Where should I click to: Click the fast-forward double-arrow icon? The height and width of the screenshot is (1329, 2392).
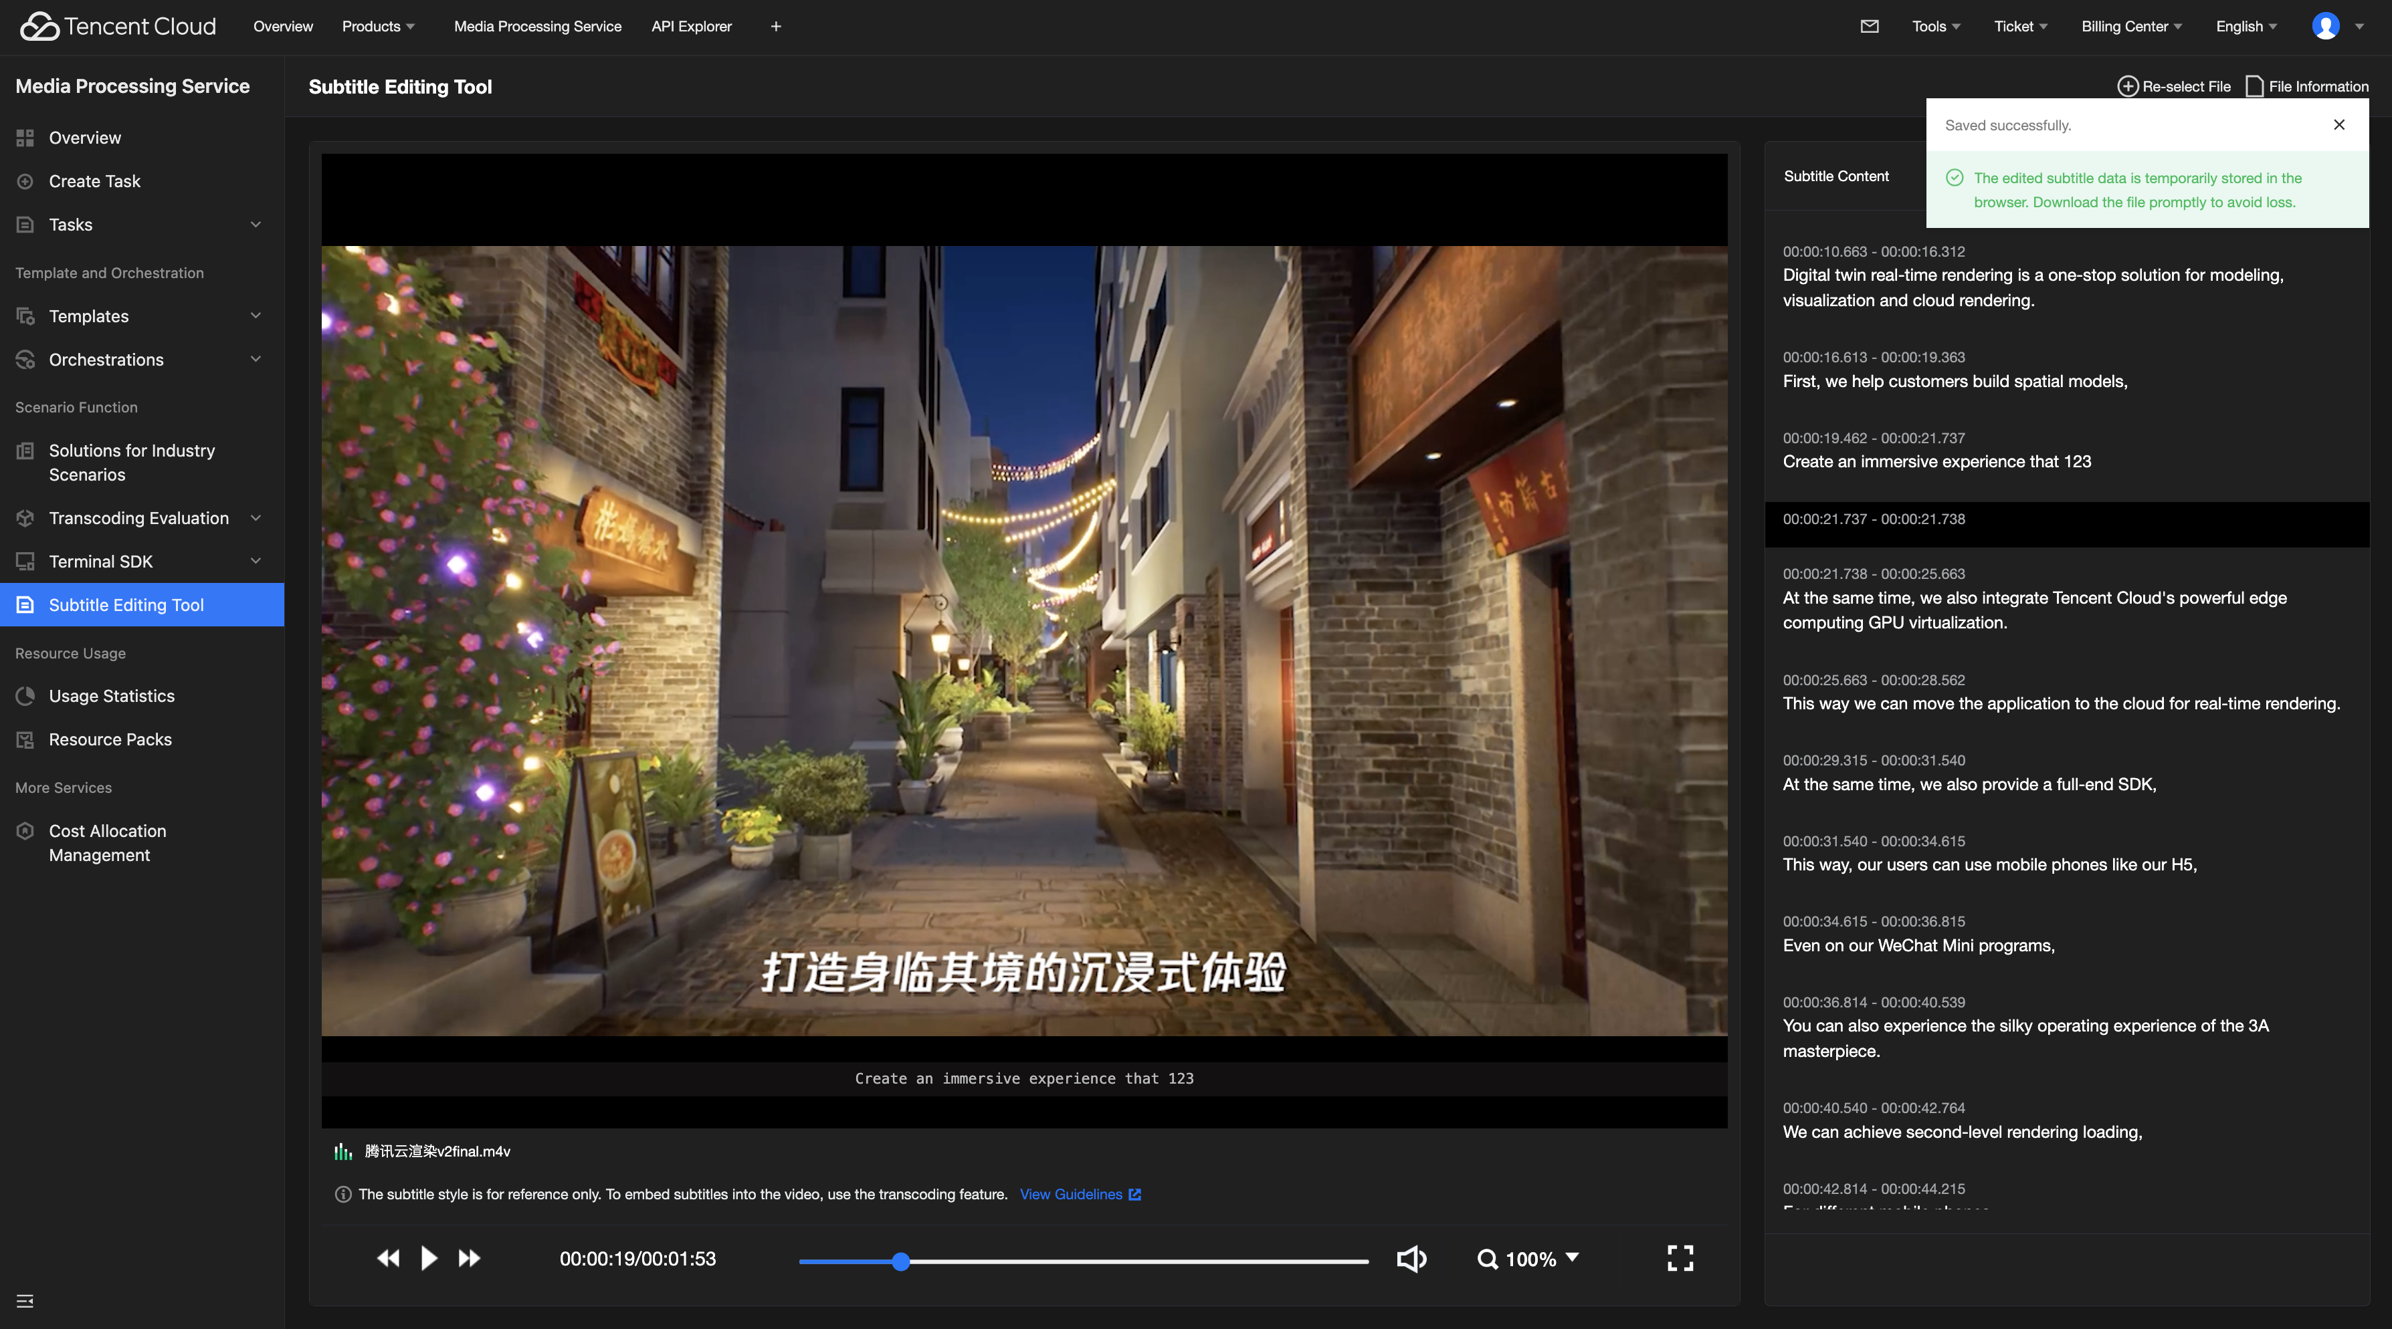tap(470, 1258)
